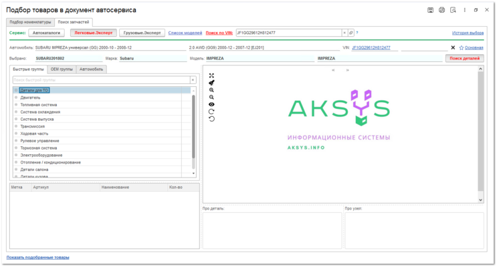The width and height of the screenshot is (497, 267).
Task: Click the Поиск деталей button
Action: [464, 58]
